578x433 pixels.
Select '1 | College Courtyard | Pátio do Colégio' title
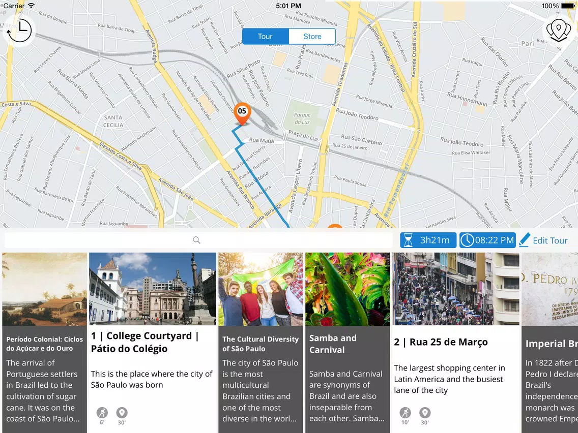click(145, 342)
